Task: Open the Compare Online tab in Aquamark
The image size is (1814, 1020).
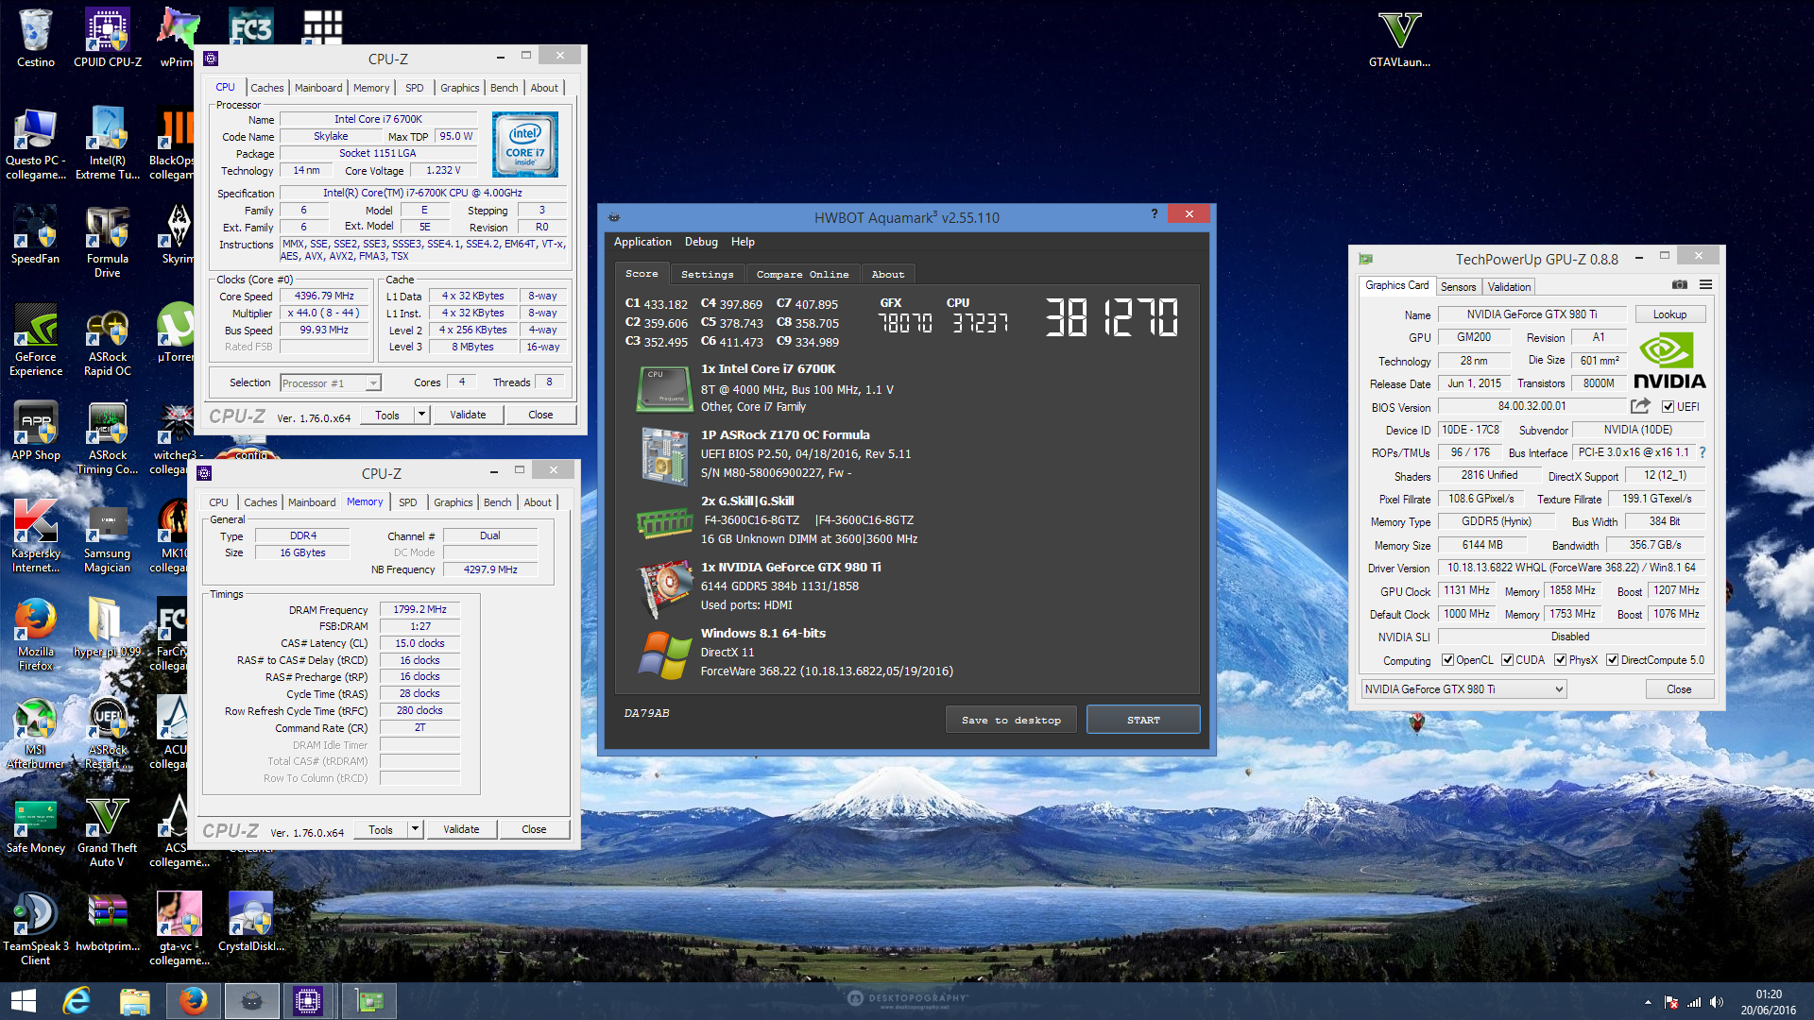Action: click(802, 274)
